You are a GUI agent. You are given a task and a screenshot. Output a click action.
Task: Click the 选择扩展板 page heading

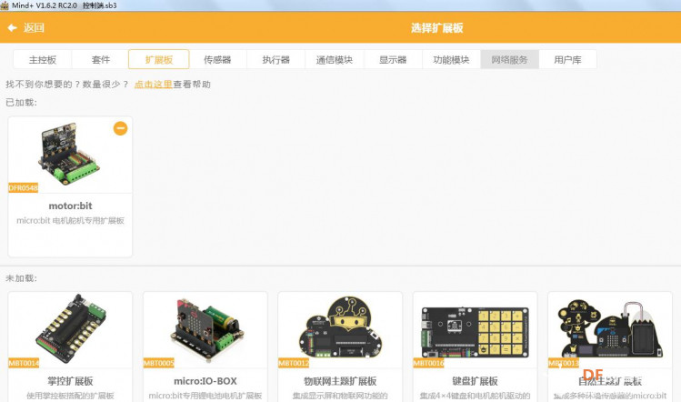(437, 28)
